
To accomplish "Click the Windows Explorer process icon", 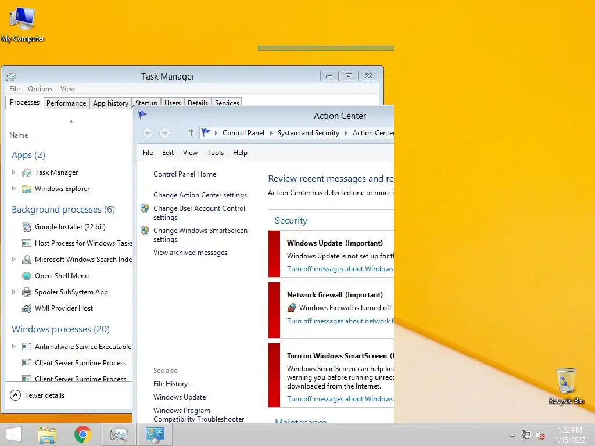I will click(x=27, y=189).
